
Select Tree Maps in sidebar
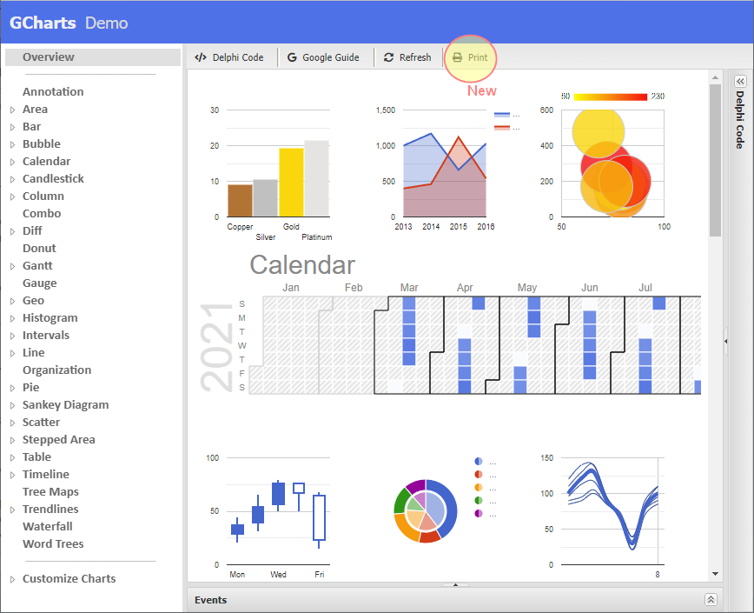pyautogui.click(x=50, y=492)
